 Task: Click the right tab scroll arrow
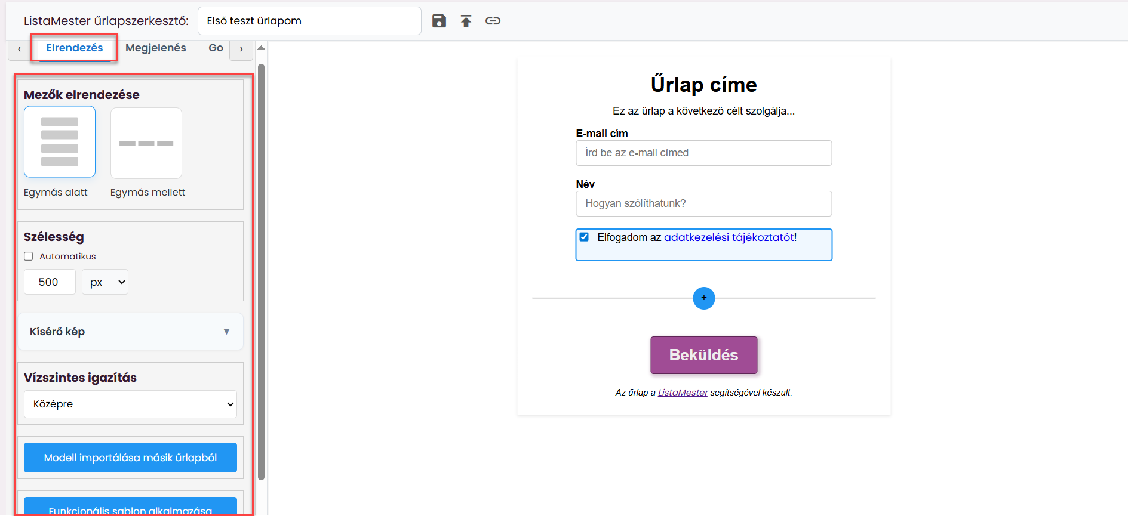tap(241, 49)
